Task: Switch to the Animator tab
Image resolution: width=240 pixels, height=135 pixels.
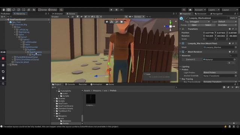Action: 57,14
